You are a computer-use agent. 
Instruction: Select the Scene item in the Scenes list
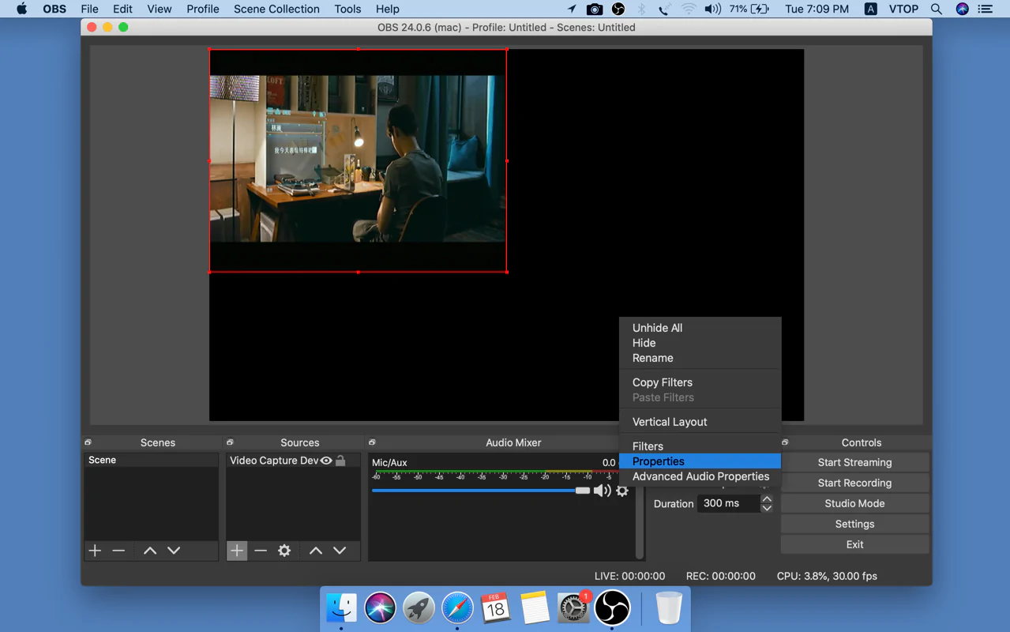point(151,460)
